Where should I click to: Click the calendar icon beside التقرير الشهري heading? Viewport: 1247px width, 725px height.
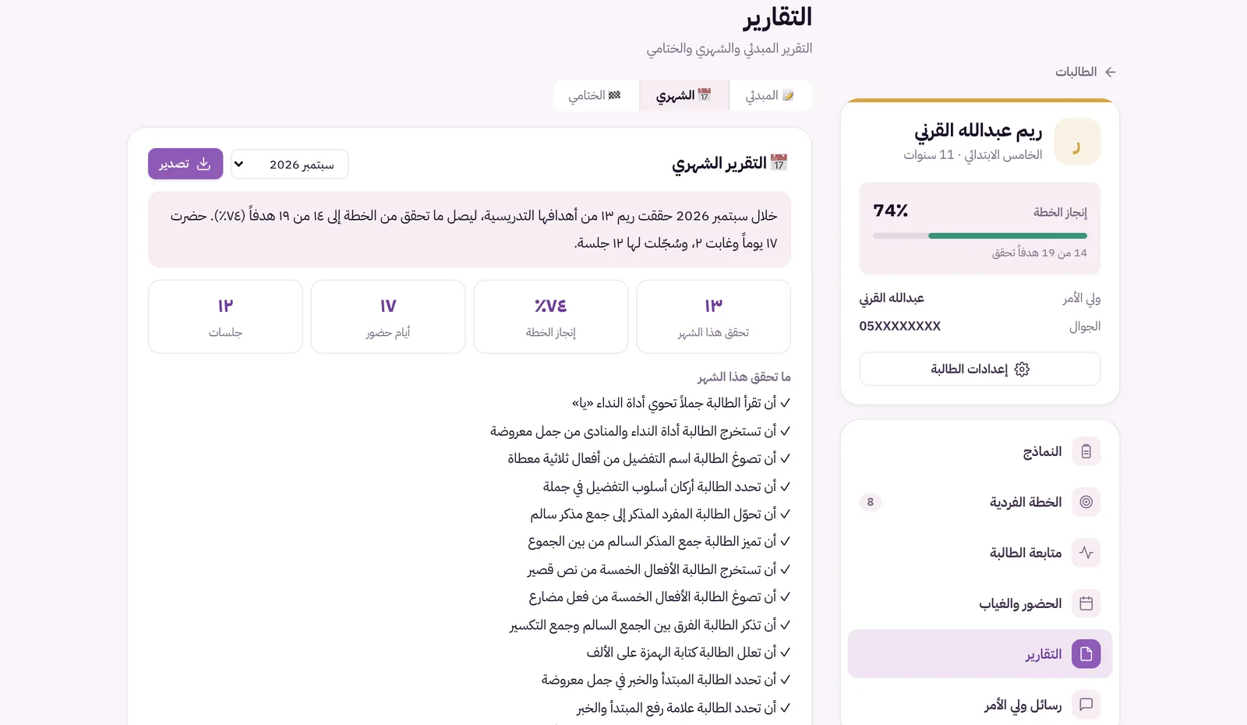pos(779,162)
